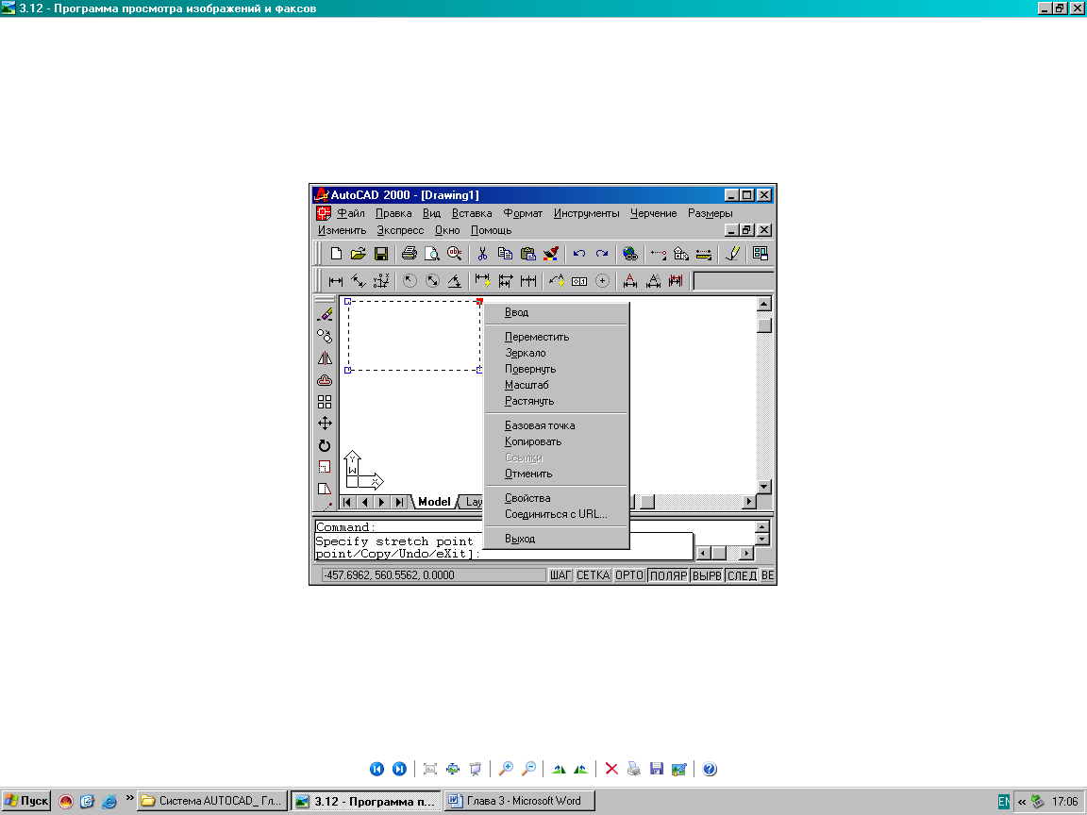Select the Mirror tool in Modify toolbar
The width and height of the screenshot is (1087, 815).
(325, 358)
